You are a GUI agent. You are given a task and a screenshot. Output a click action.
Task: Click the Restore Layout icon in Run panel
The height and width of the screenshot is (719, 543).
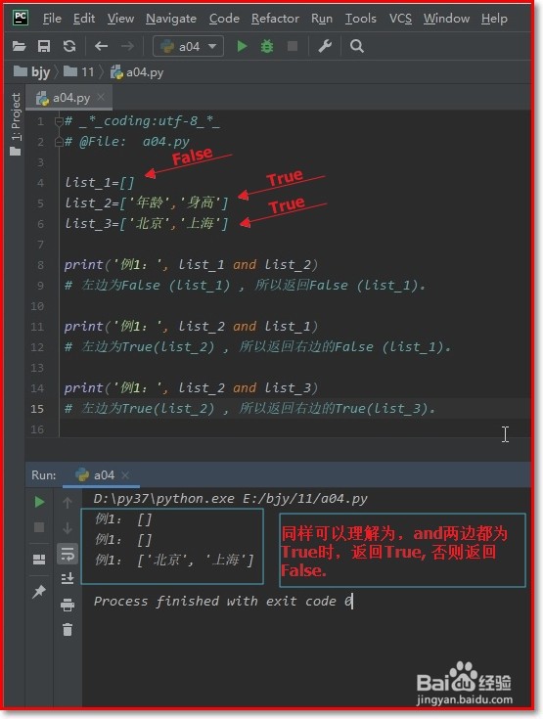point(39,560)
